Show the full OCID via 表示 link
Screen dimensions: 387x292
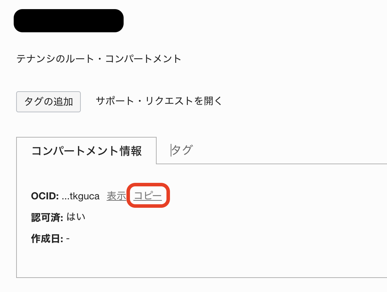[116, 196]
